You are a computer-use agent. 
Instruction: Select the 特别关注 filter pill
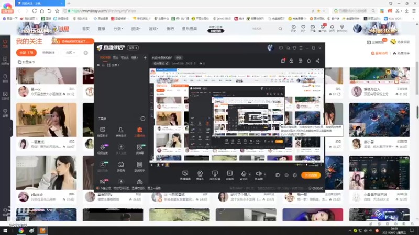[49, 53]
